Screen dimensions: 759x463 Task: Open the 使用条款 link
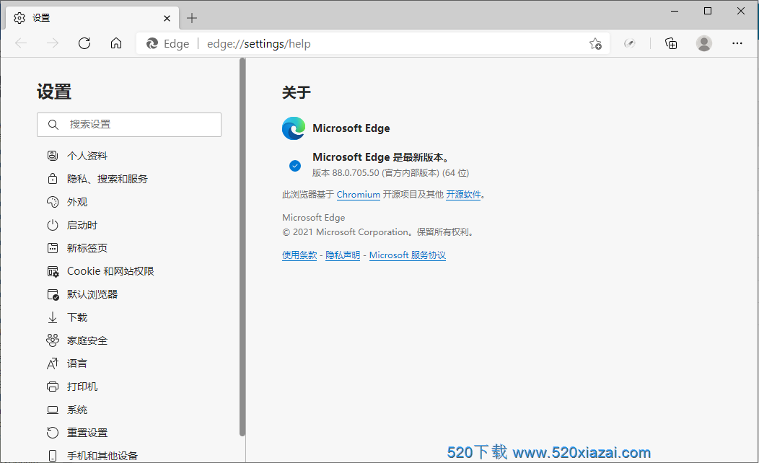pos(299,255)
